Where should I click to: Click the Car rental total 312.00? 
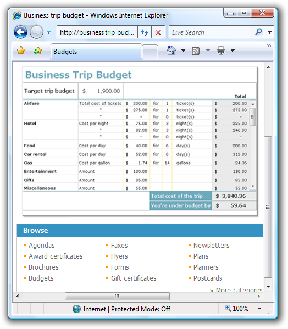(x=240, y=154)
